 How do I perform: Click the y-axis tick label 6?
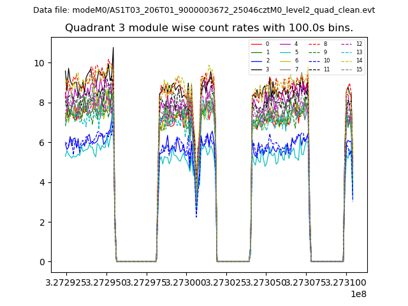coord(42,143)
